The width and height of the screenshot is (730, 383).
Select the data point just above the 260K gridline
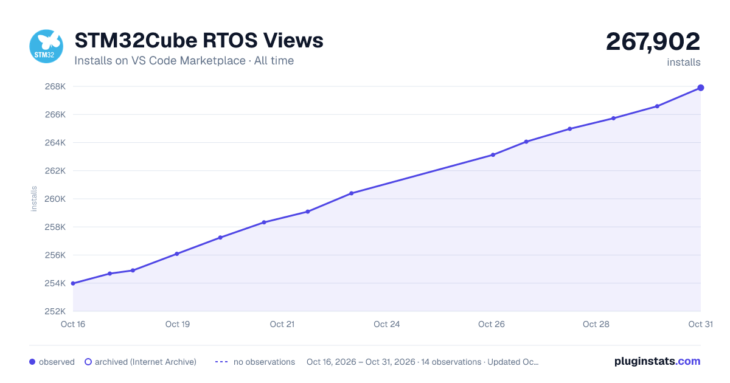[352, 193]
